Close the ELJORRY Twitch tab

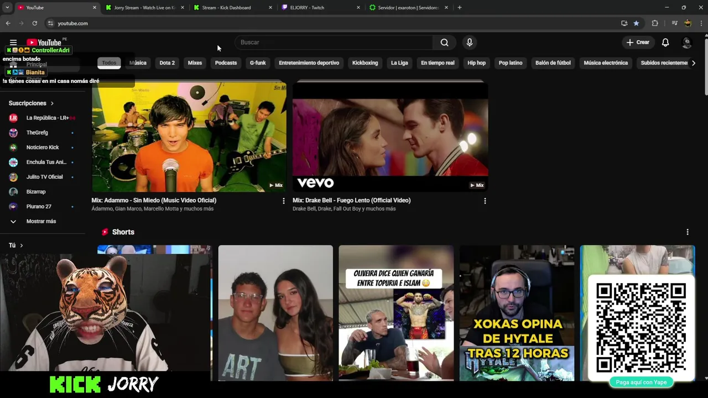[358, 8]
